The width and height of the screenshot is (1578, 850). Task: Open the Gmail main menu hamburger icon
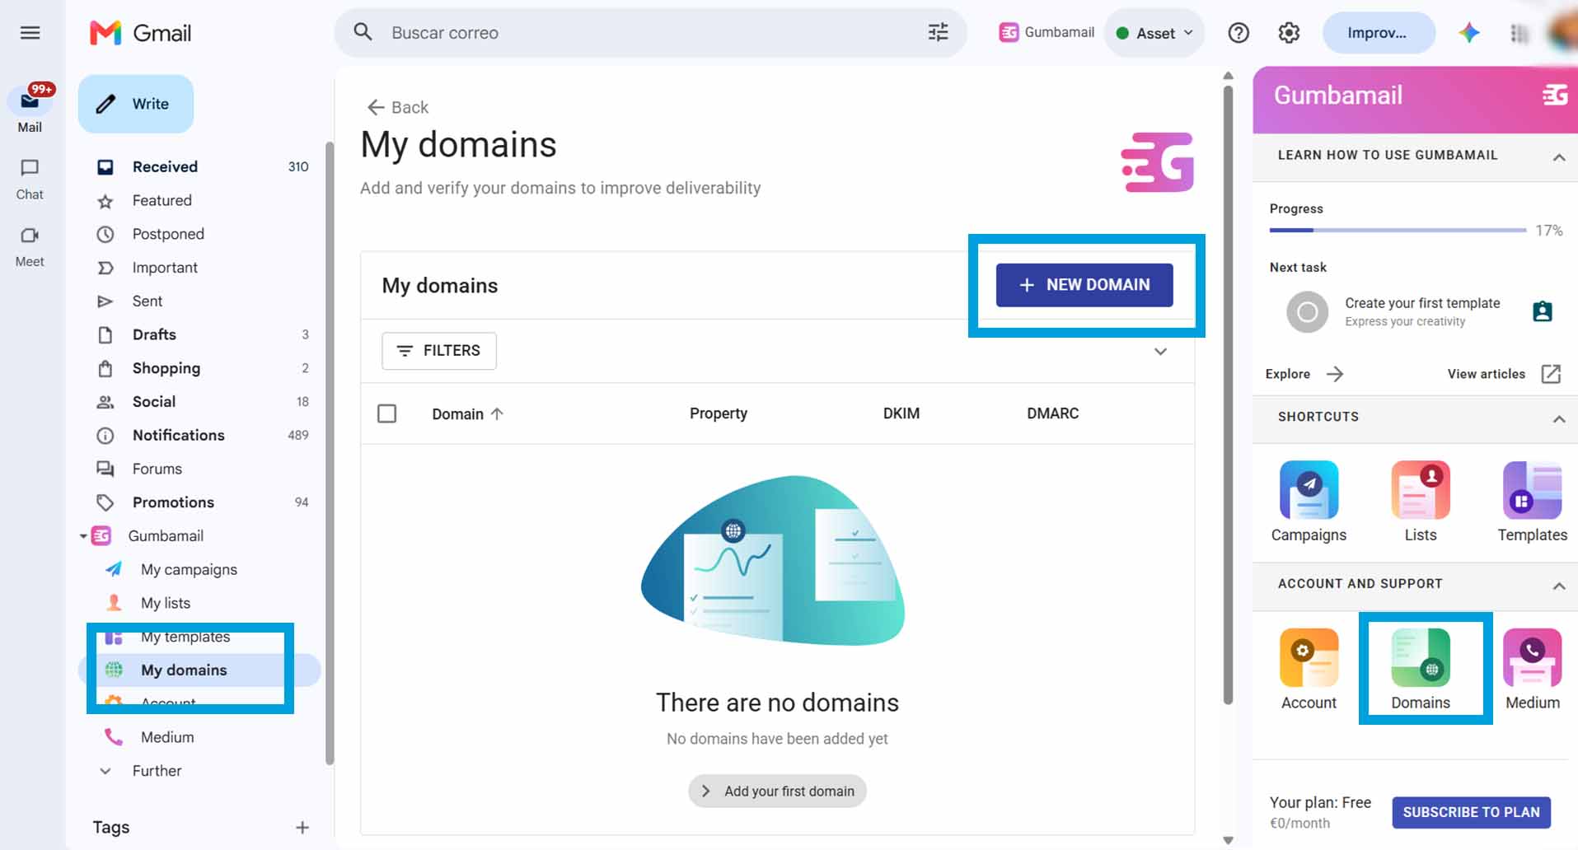click(30, 33)
